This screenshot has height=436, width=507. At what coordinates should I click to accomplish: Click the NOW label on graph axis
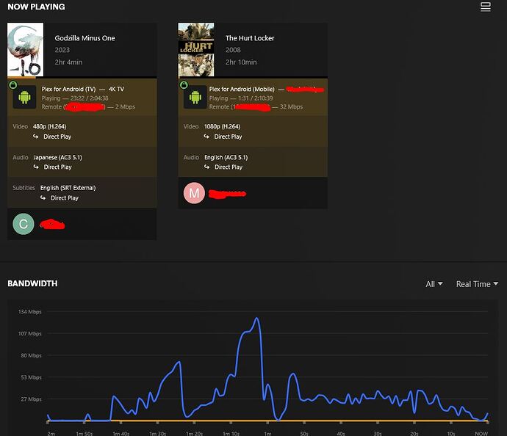tap(481, 433)
